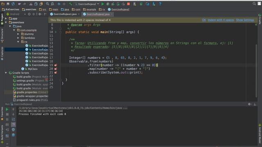The image size is (262, 147).
Task: Click the Pause output icon in Run panel
Action: click(x=7, y=119)
